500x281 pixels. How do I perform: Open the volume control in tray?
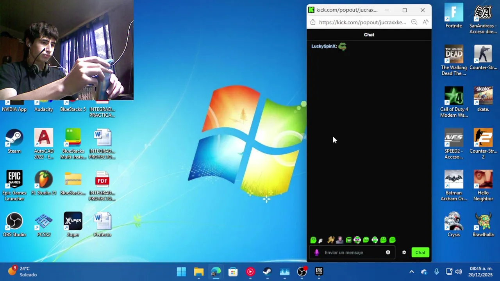pos(459,272)
